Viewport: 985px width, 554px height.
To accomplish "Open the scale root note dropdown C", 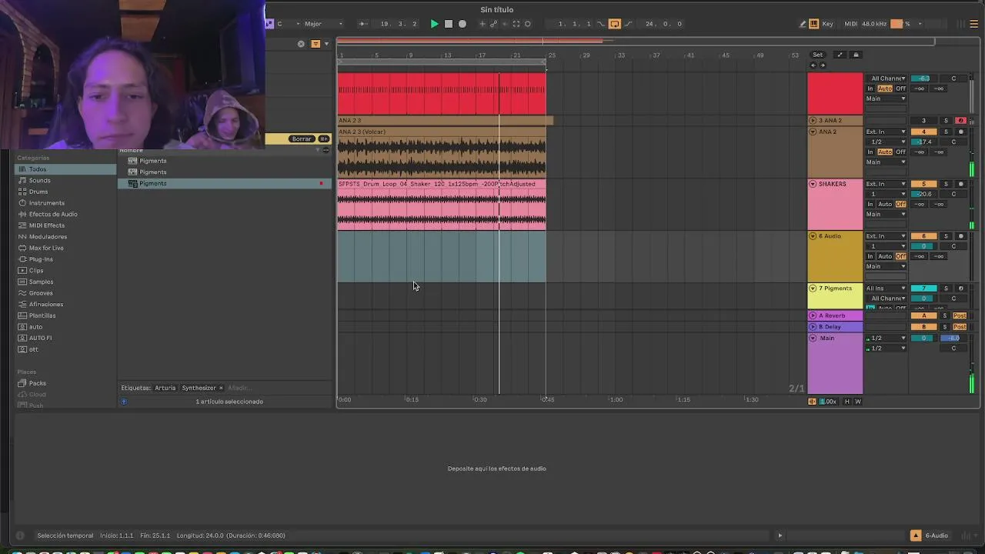I will (x=289, y=24).
